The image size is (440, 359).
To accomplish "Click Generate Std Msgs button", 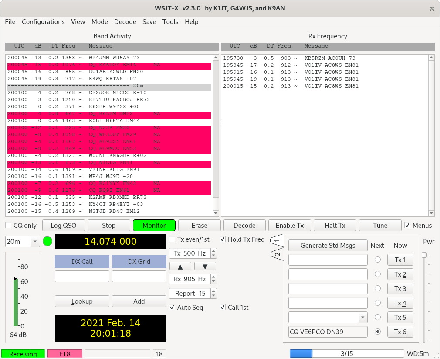I will [x=328, y=245].
